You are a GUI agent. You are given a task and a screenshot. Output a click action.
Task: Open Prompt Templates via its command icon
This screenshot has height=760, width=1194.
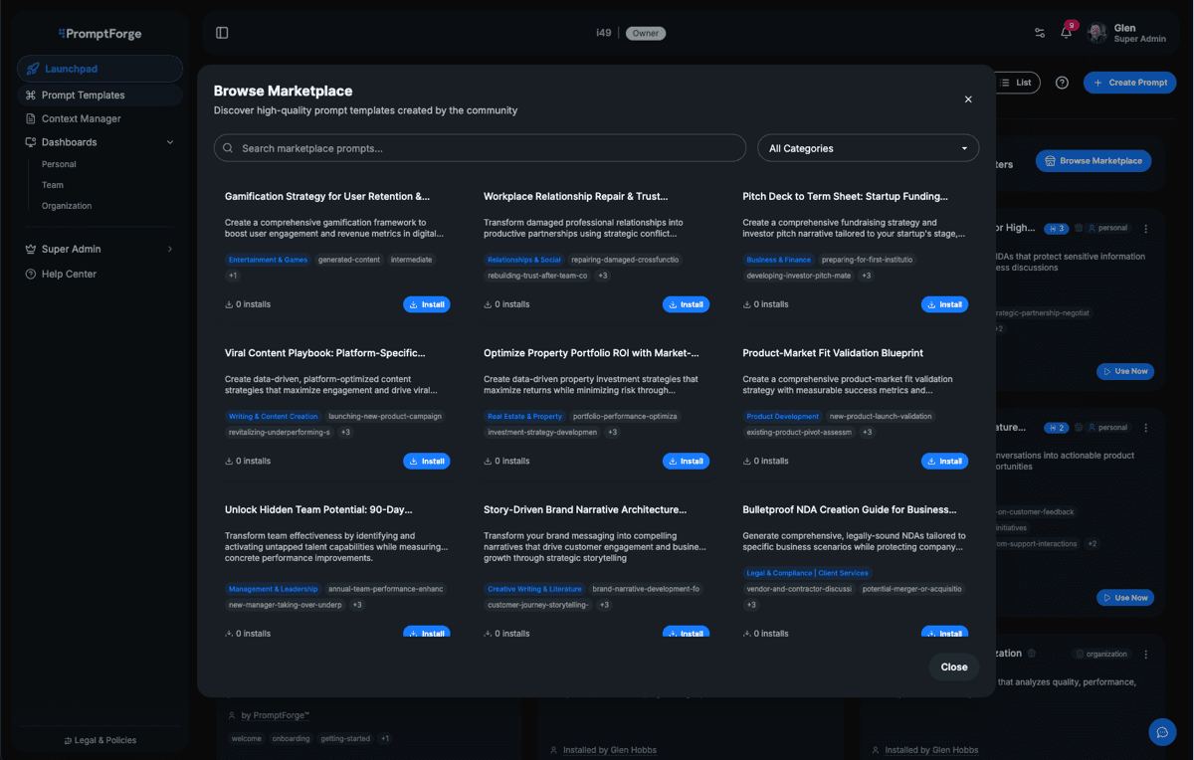[31, 95]
